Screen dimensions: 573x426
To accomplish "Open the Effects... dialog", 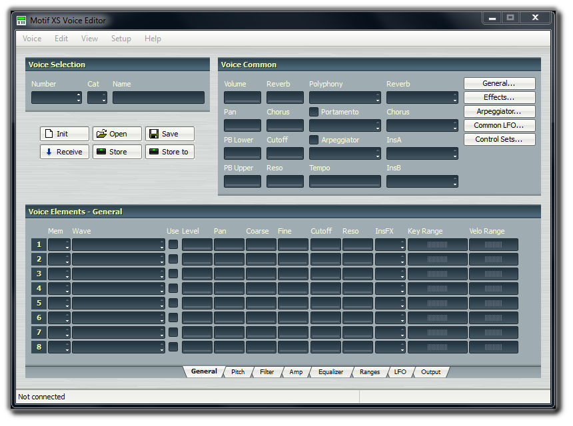I will (x=500, y=97).
